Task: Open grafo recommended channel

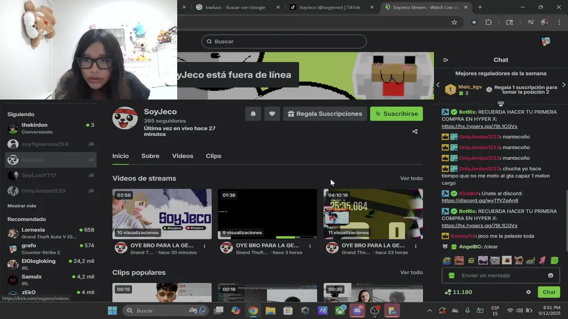Action: (x=51, y=249)
